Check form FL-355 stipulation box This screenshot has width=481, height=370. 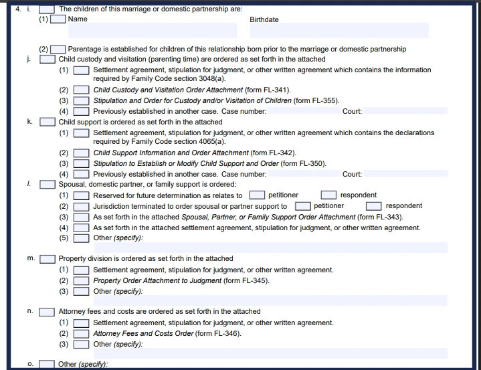82,101
